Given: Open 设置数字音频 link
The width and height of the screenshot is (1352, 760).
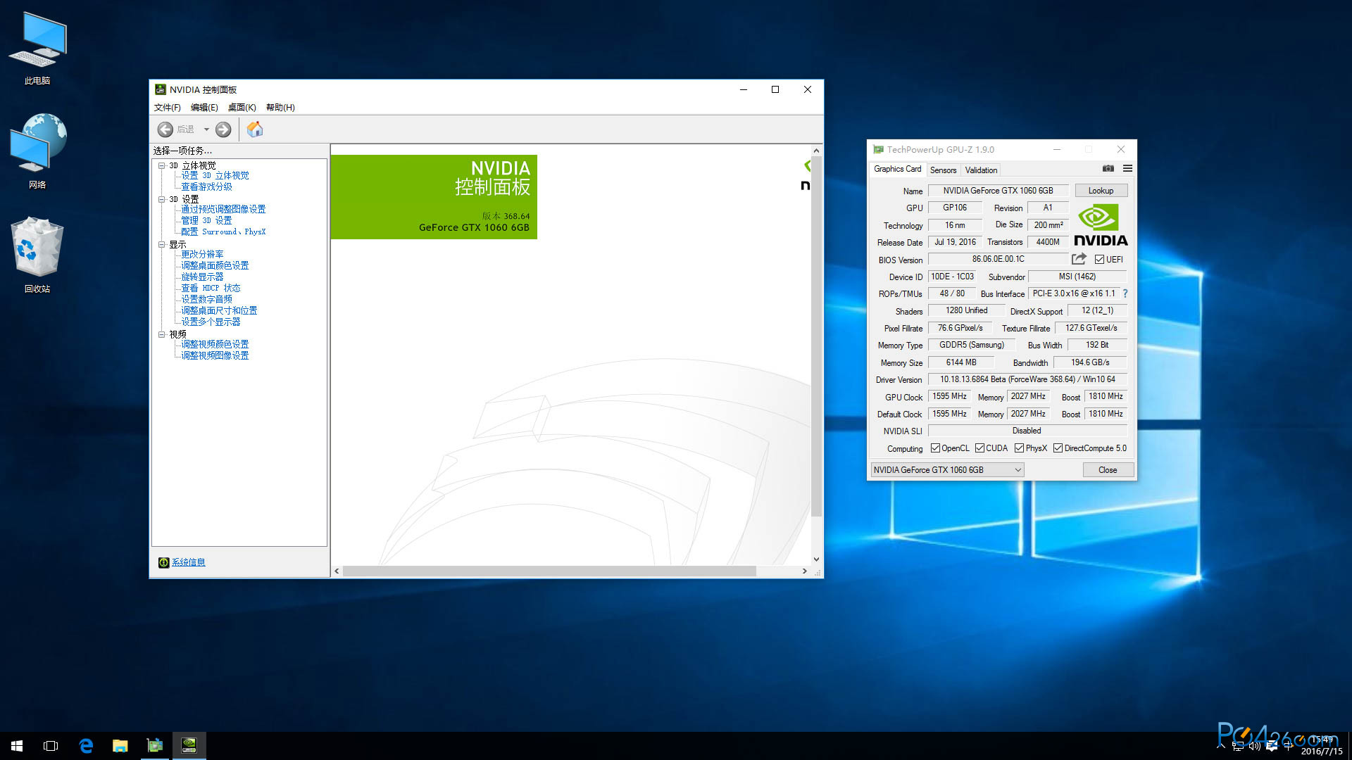Looking at the screenshot, I should point(206,299).
